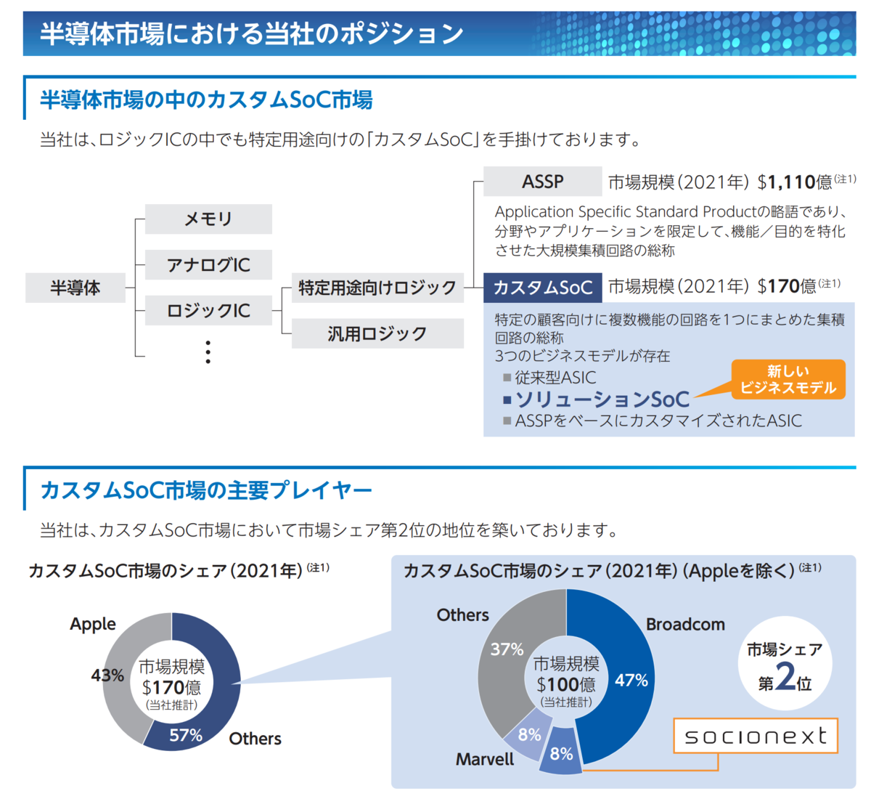Click the Broadcom label
The image size is (871, 799).
click(685, 625)
